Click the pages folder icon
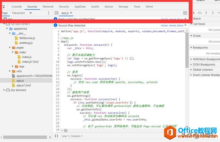Image resolution: width=220 pixels, height=142 pixels. (14, 48)
